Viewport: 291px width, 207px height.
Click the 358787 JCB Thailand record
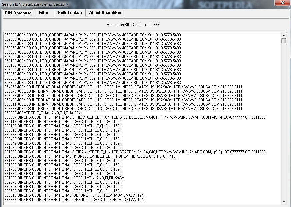(x=43, y=113)
